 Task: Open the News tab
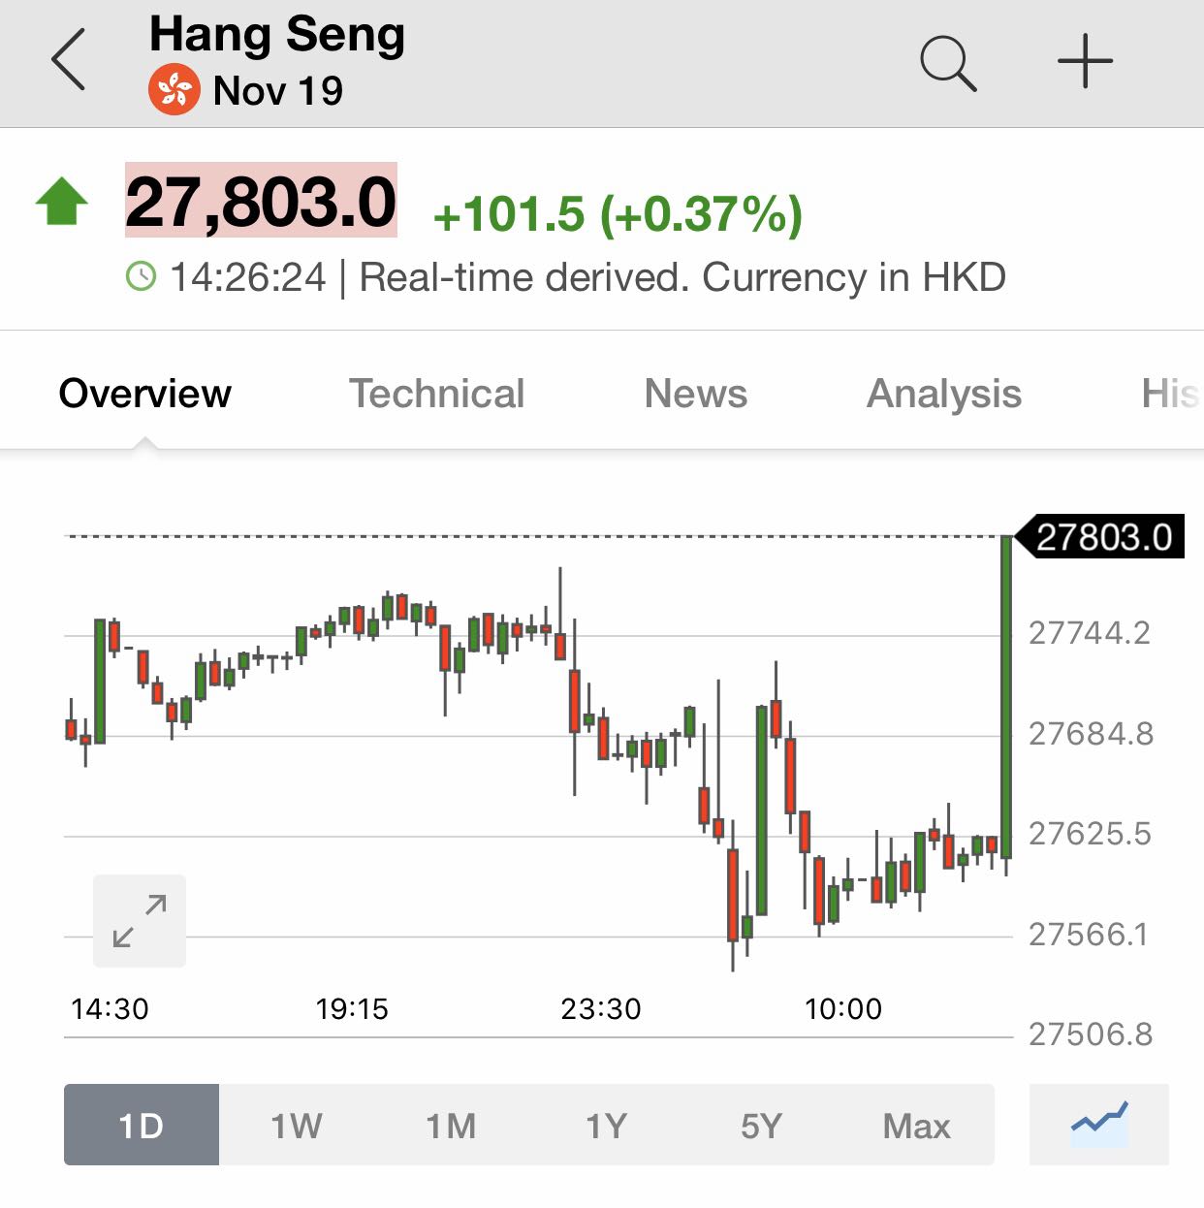point(696,394)
